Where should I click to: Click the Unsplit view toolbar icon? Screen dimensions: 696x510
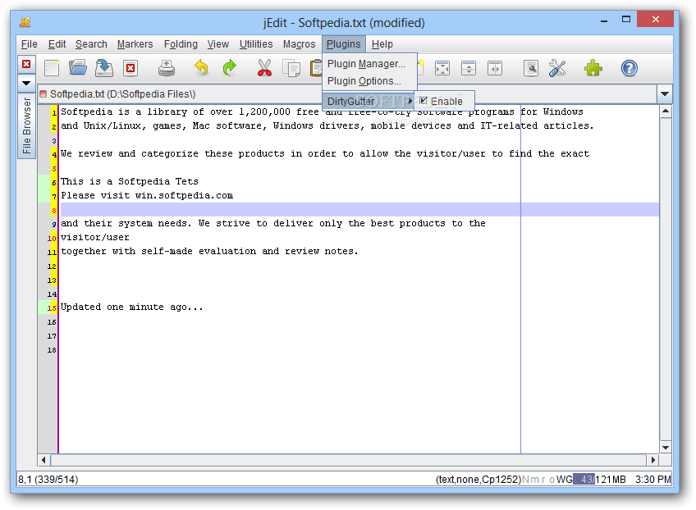click(x=442, y=68)
